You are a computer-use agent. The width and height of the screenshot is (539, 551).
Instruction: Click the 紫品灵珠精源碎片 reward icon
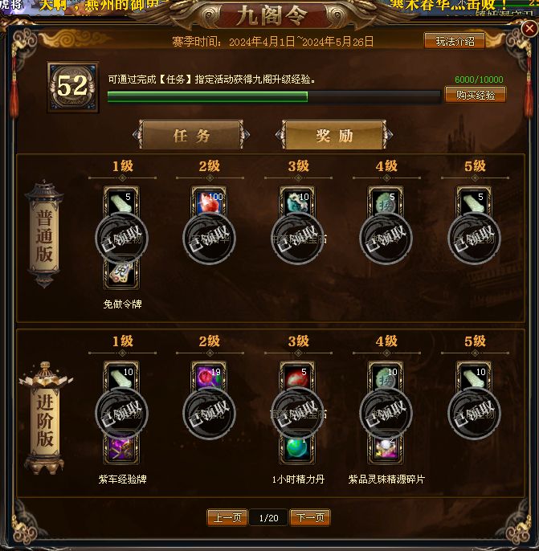point(386,449)
